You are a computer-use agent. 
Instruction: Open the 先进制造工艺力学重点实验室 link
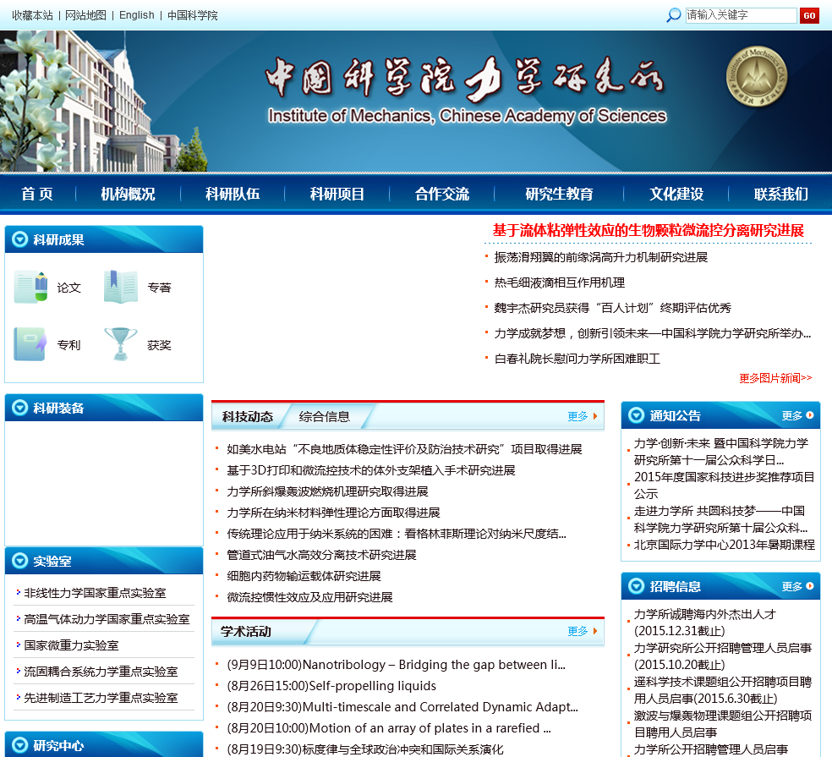101,698
